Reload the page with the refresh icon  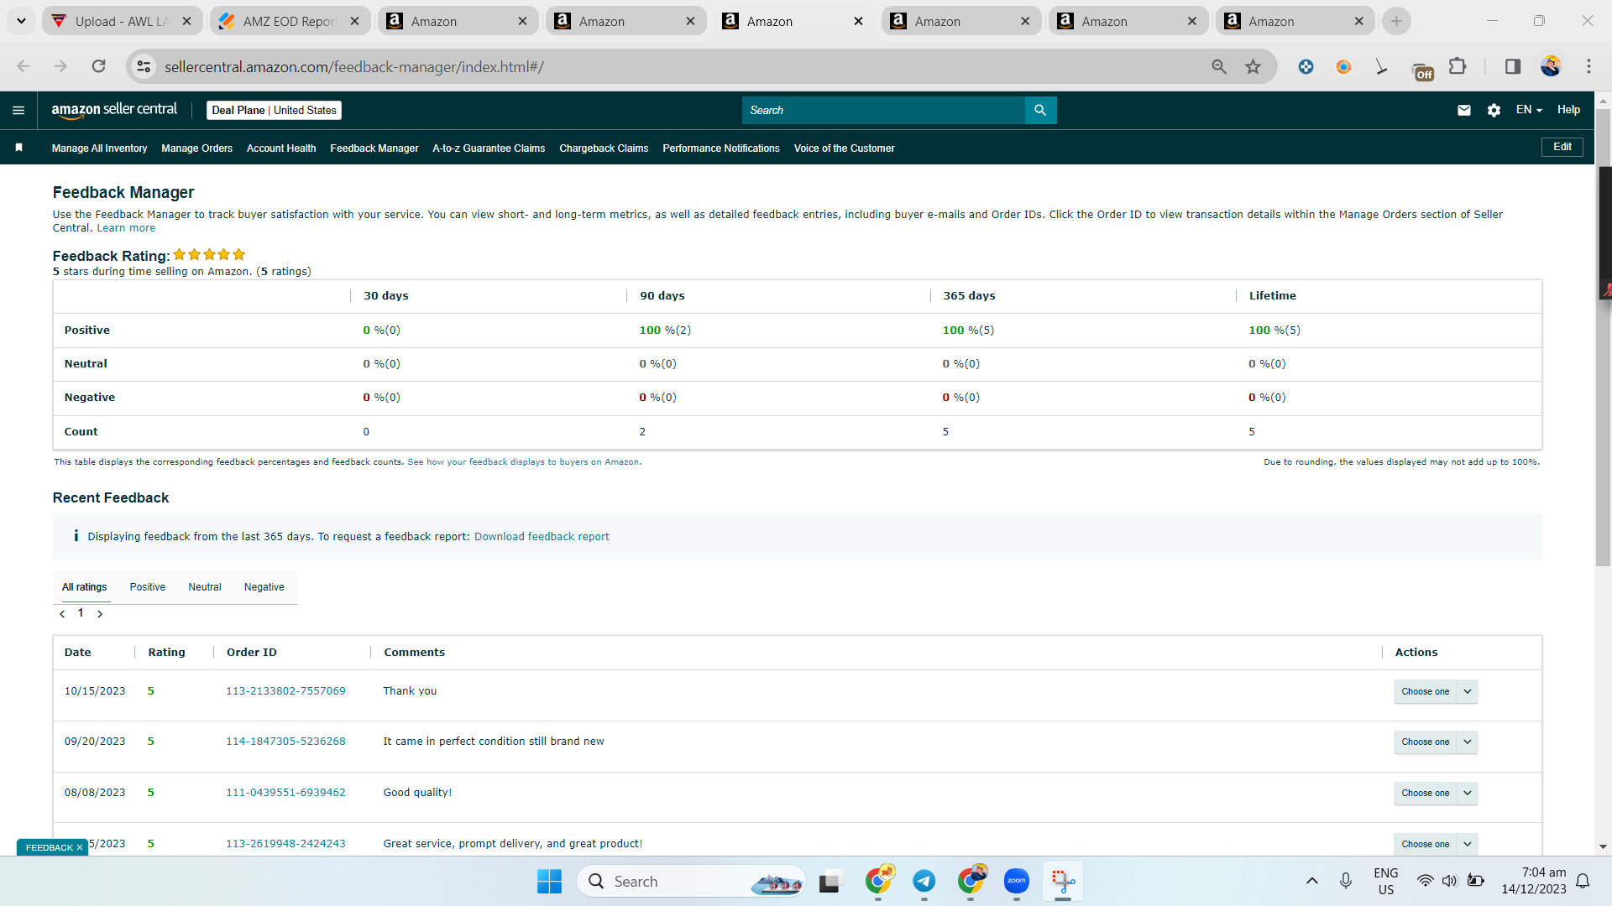point(99,66)
